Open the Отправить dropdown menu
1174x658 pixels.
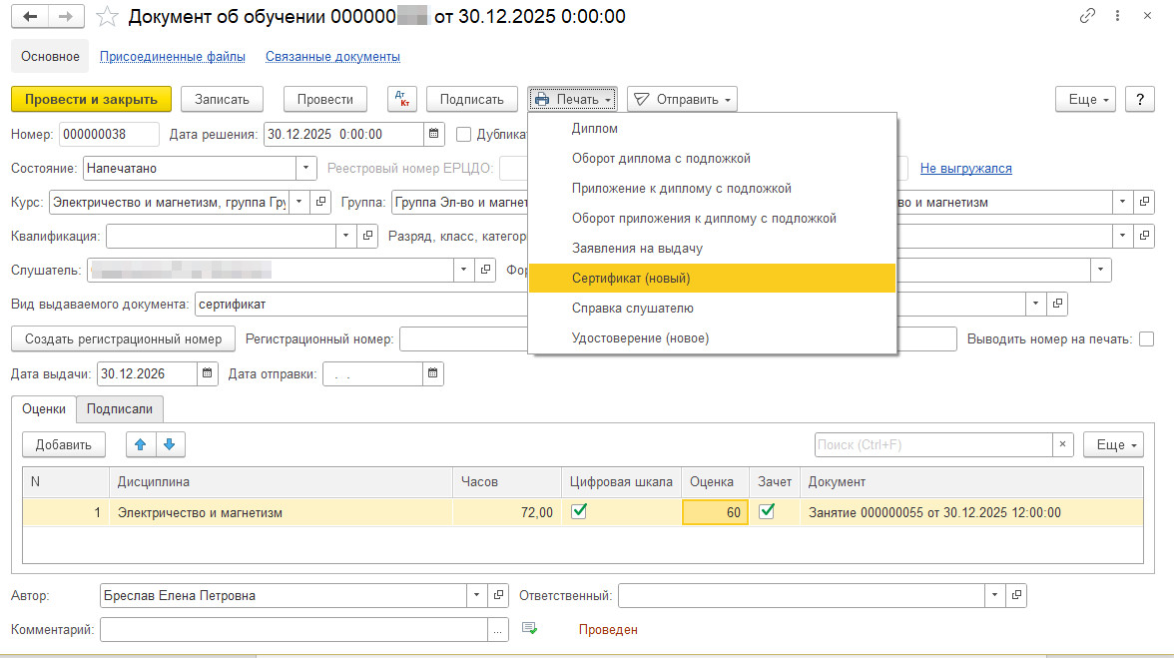pos(682,99)
